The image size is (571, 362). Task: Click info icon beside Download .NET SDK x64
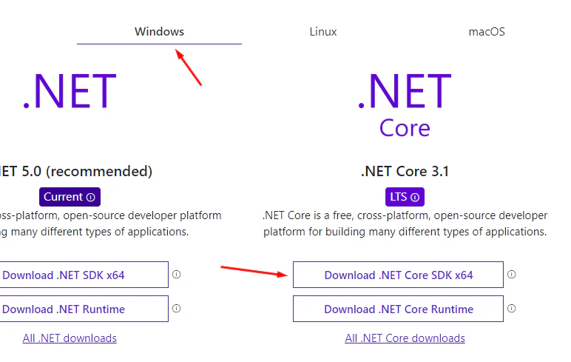click(x=176, y=274)
